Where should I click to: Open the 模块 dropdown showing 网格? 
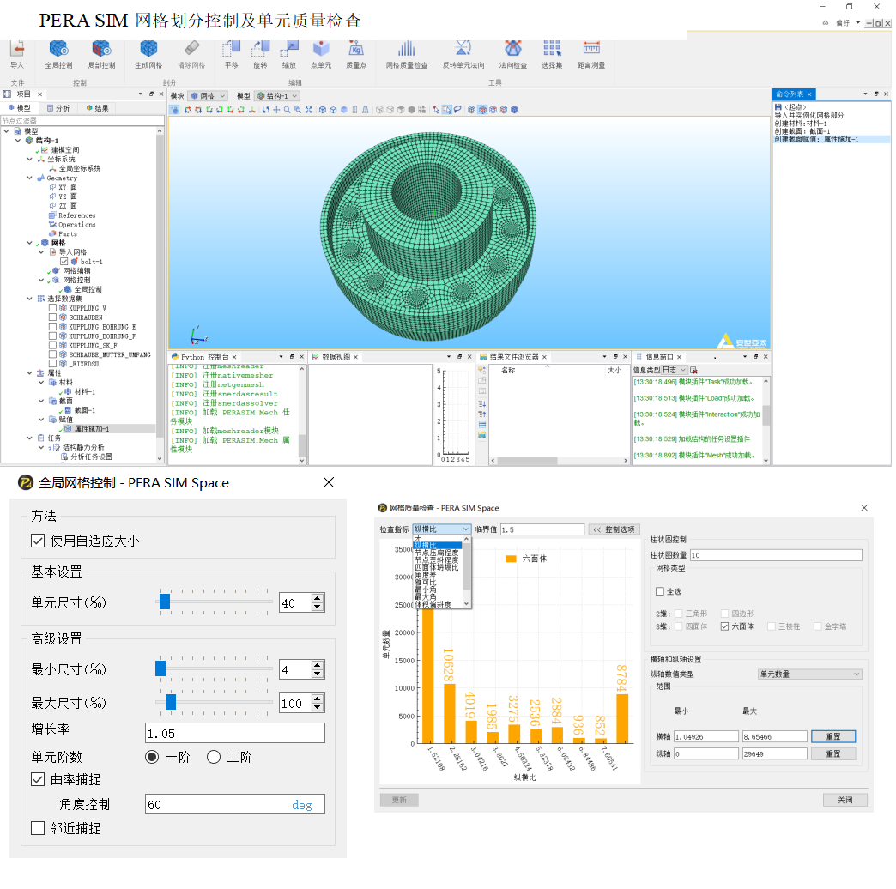(x=208, y=96)
